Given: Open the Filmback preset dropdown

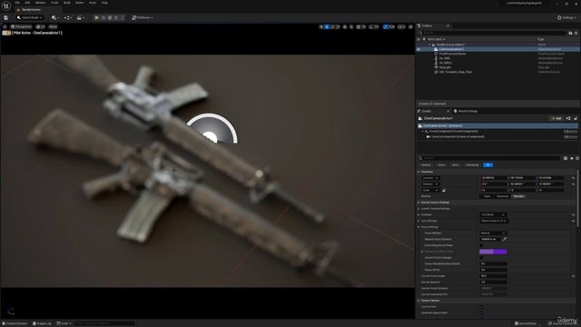Looking at the screenshot, I should [493, 214].
